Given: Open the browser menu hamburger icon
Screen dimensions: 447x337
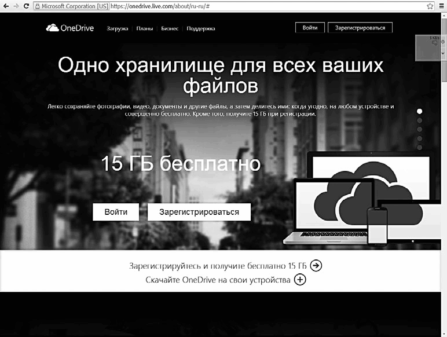Looking at the screenshot, I should click(x=441, y=6).
